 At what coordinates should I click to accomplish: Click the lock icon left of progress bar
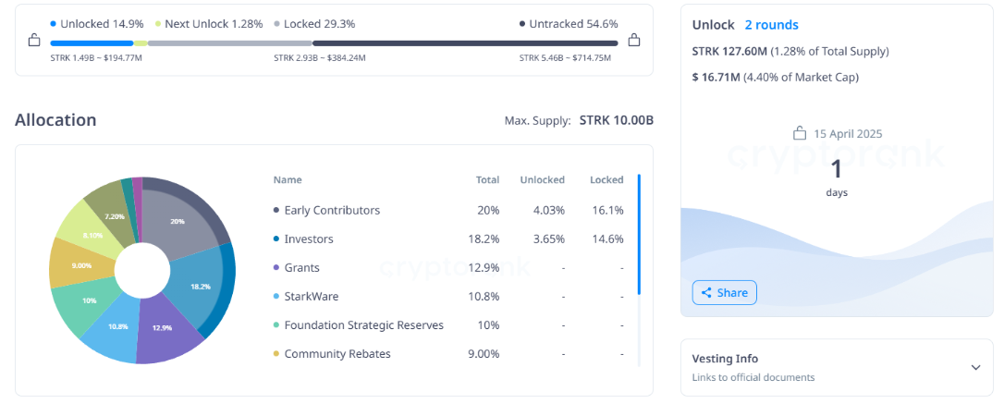(34, 41)
